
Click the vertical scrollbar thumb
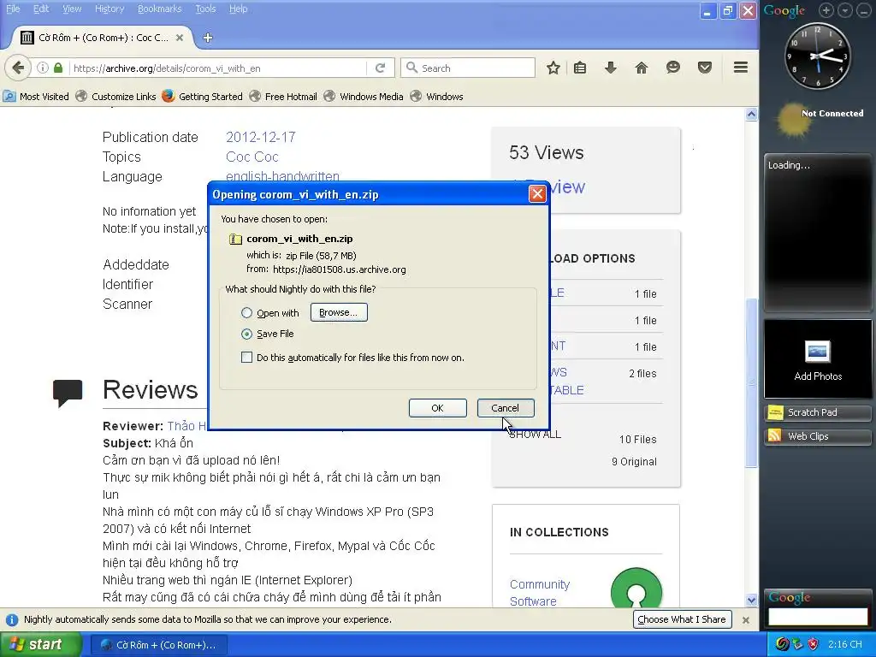click(x=751, y=383)
